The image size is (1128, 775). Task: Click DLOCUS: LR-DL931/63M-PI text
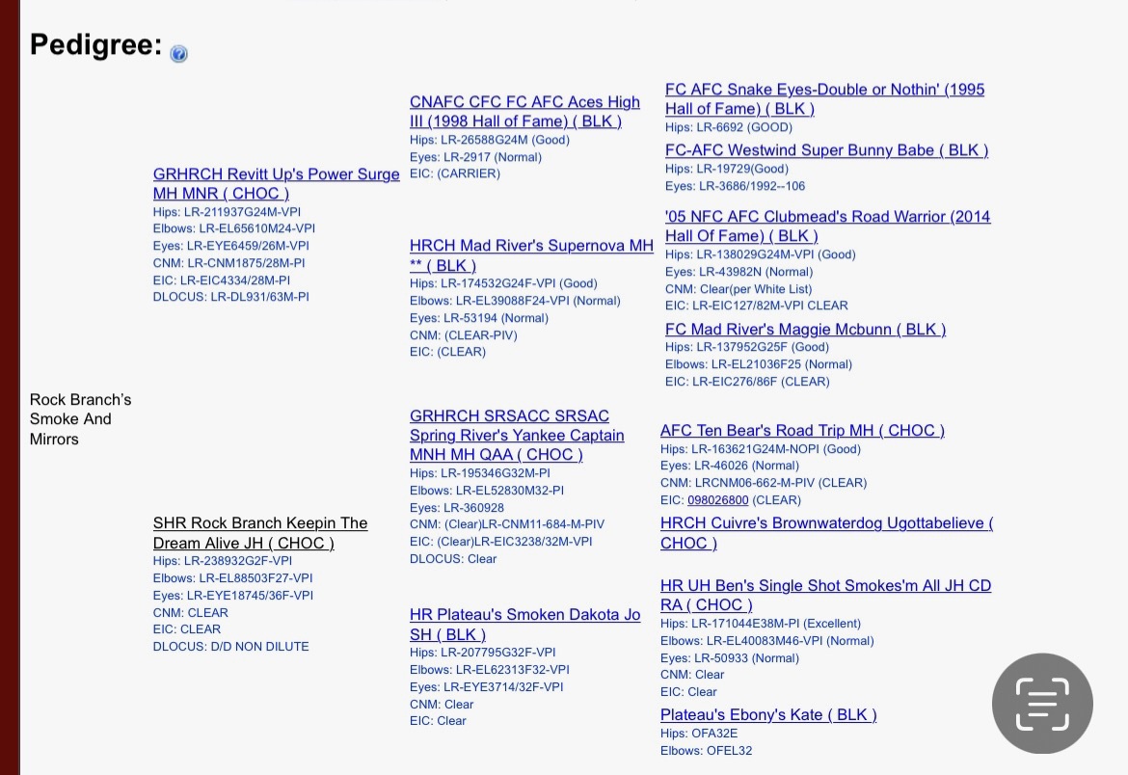coord(231,297)
